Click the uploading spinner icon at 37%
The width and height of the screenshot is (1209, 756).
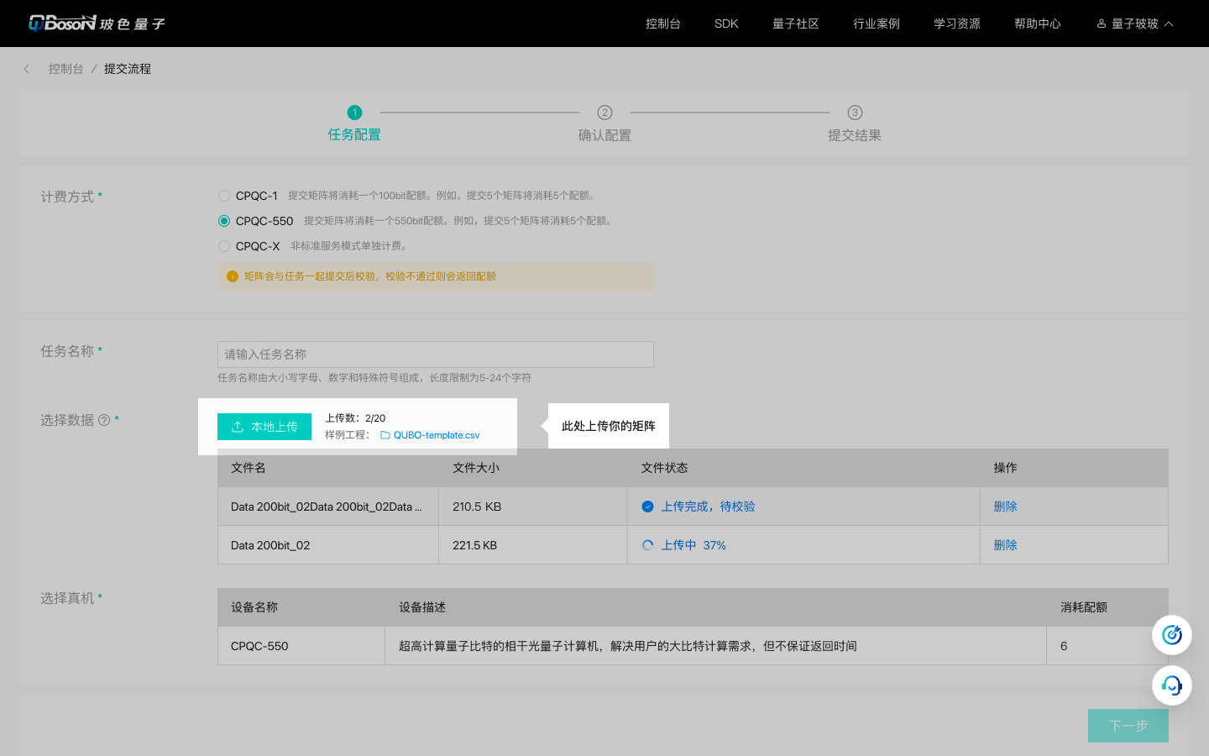pyautogui.click(x=647, y=545)
